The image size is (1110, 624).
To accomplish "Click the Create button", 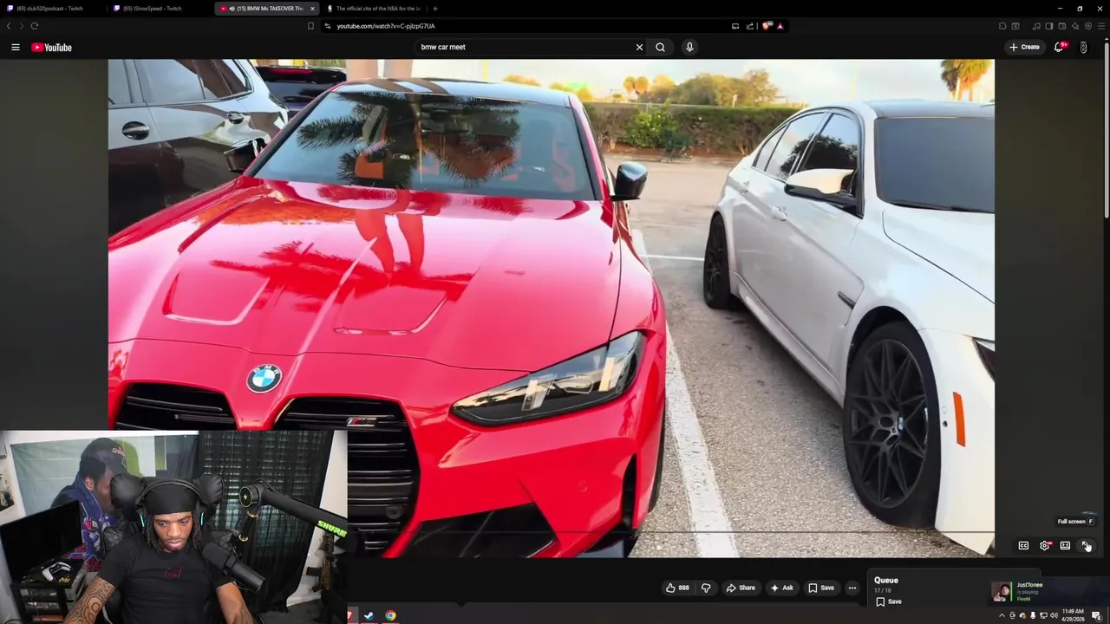I will (1024, 48).
